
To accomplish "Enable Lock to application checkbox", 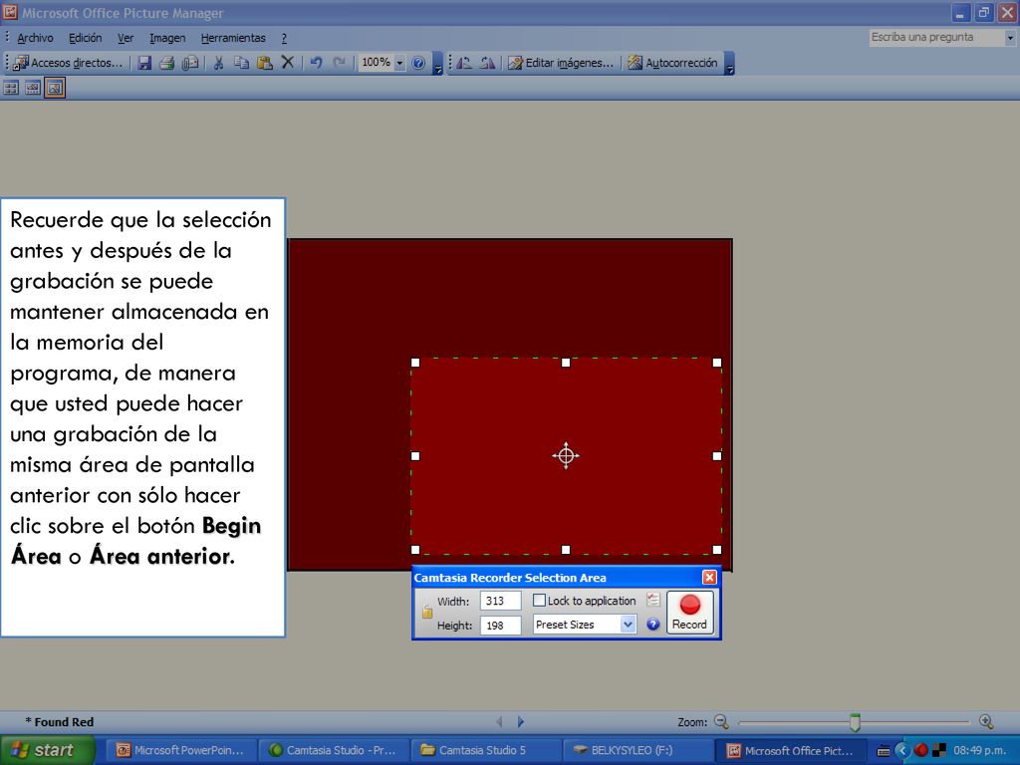I will 539,601.
